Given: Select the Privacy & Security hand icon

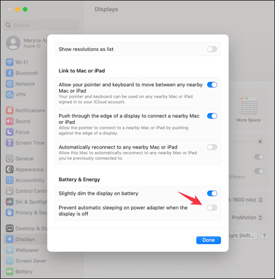Looking at the screenshot, I should 9,213.
